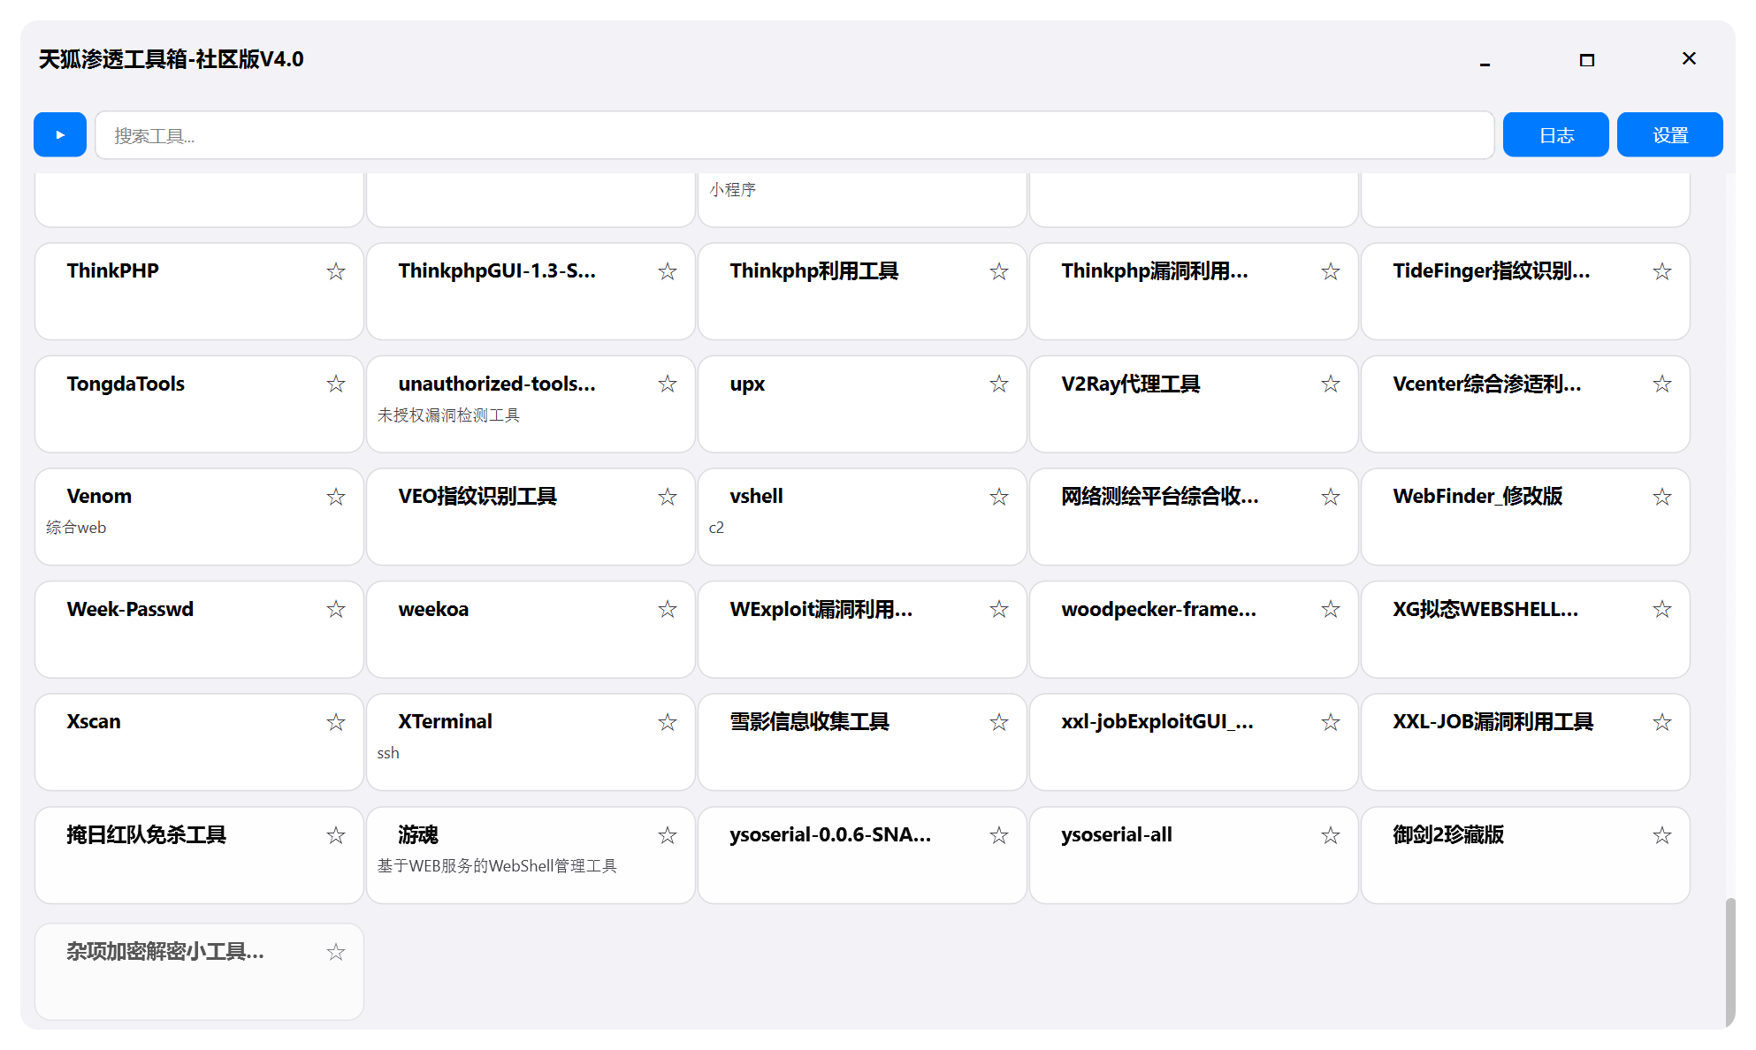Favorite the ThinkPHP tool with its star

tap(336, 271)
